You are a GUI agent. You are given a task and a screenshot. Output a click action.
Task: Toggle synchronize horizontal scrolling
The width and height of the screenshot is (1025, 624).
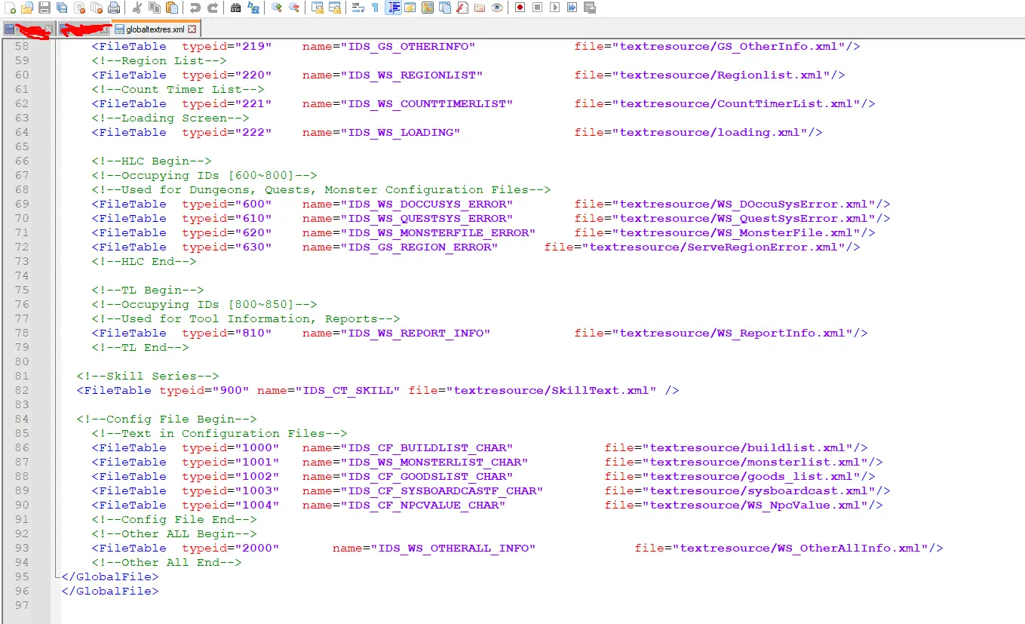pos(334,8)
